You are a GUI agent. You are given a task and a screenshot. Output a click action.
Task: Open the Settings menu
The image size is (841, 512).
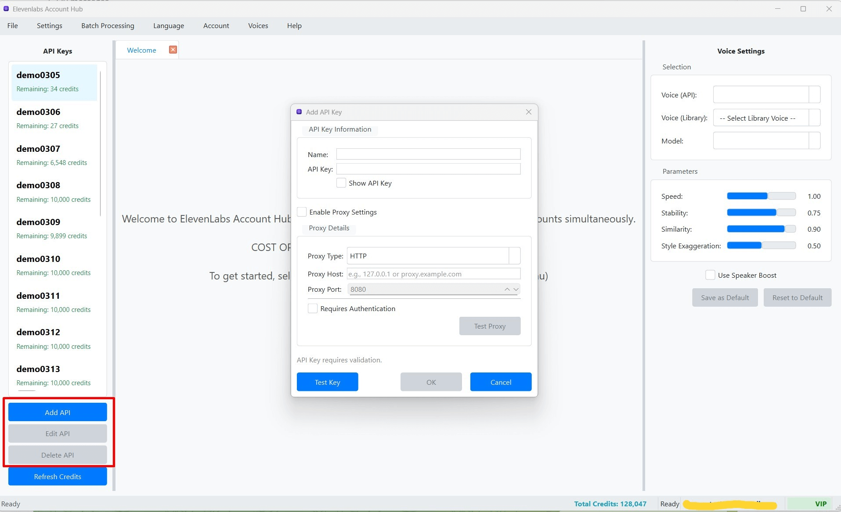50,25
